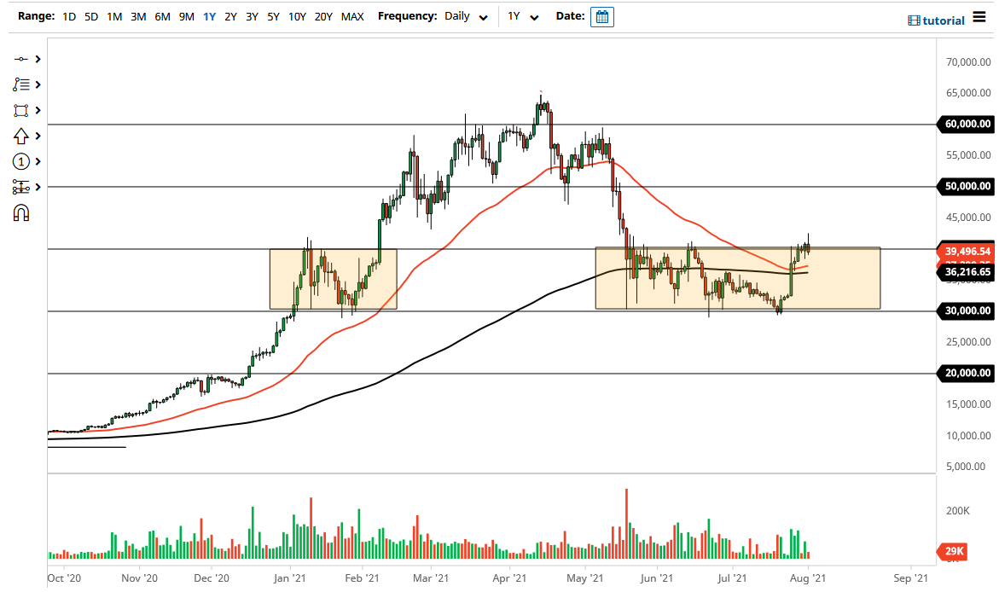Open the calendar date picker
999x592 pixels.
pyautogui.click(x=602, y=16)
